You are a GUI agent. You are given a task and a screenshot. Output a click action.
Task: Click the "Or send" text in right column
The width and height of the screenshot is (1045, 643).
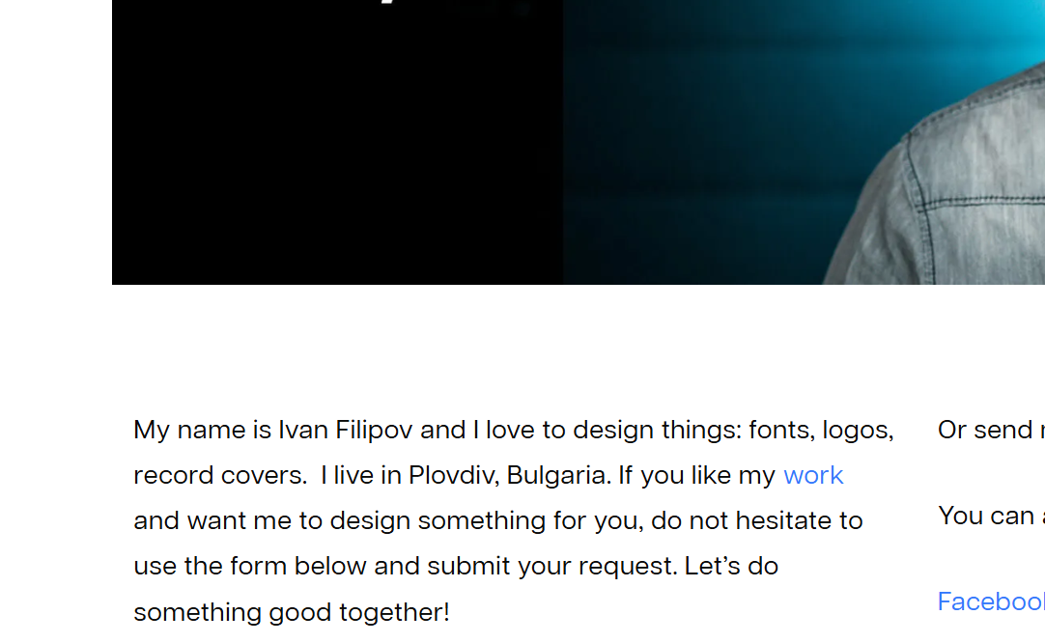coord(985,430)
